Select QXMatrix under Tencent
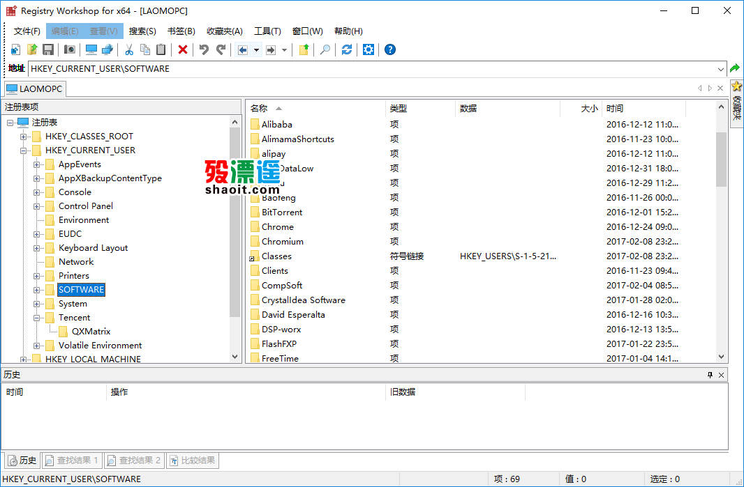744x487 pixels. [91, 331]
